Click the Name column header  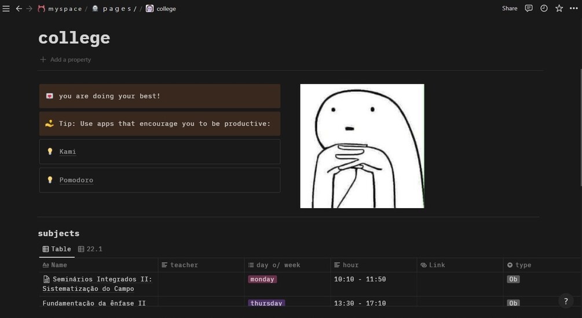98,265
